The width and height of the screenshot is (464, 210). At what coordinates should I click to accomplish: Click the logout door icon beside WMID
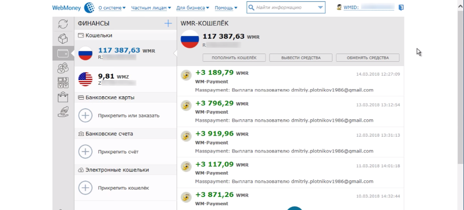(x=401, y=8)
